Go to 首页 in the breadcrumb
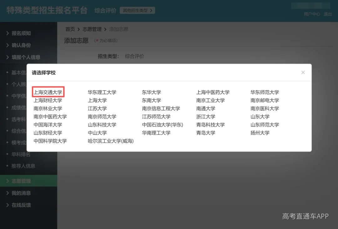 point(70,29)
